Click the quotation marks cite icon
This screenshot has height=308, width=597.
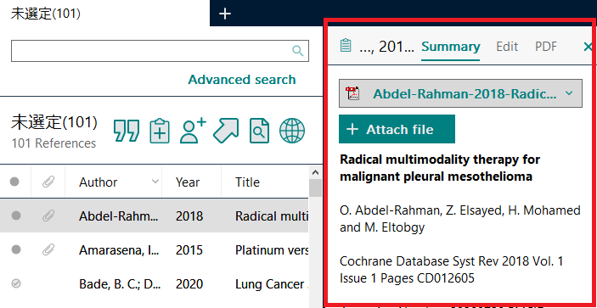(x=127, y=131)
